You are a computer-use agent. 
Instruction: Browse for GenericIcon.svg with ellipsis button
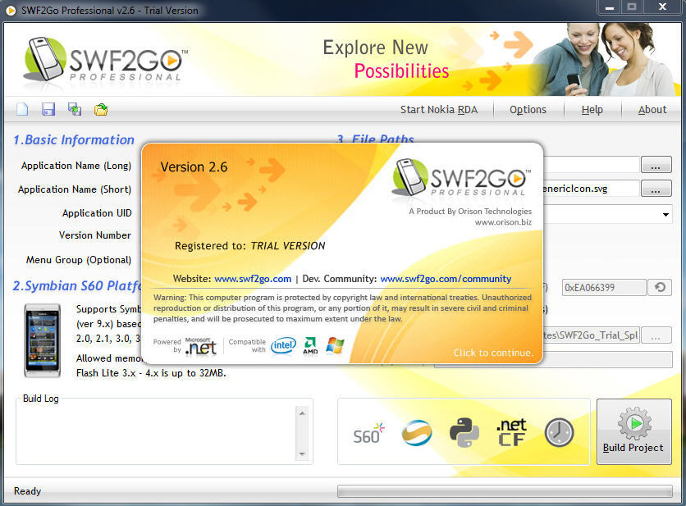(656, 189)
